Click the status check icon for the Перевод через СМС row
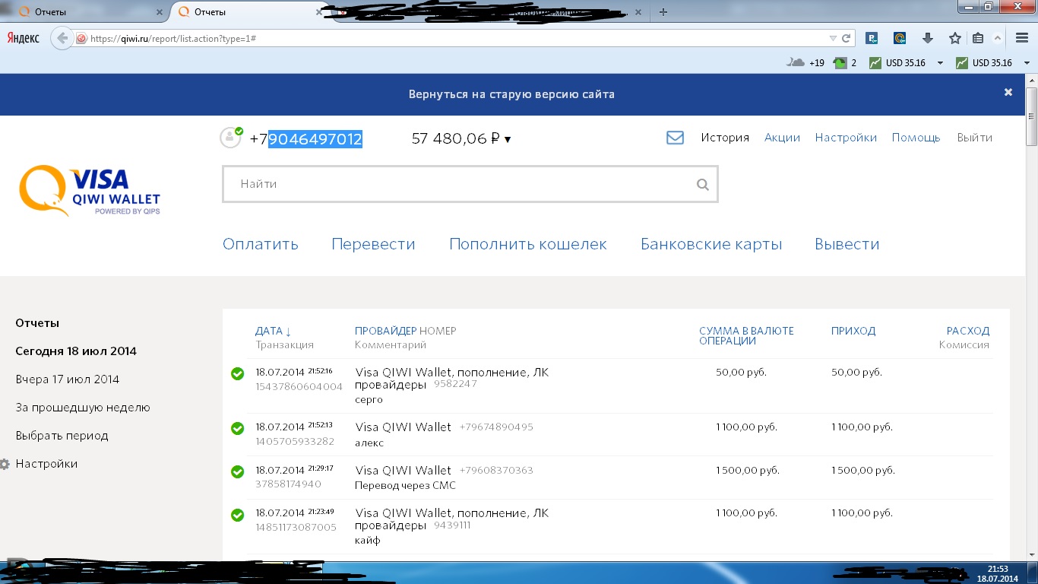 pyautogui.click(x=237, y=471)
